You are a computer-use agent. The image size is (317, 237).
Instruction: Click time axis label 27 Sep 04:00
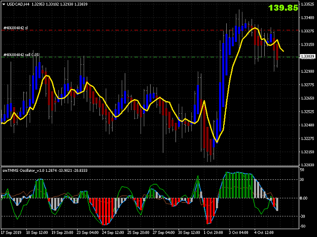pyautogui.click(x=163, y=232)
